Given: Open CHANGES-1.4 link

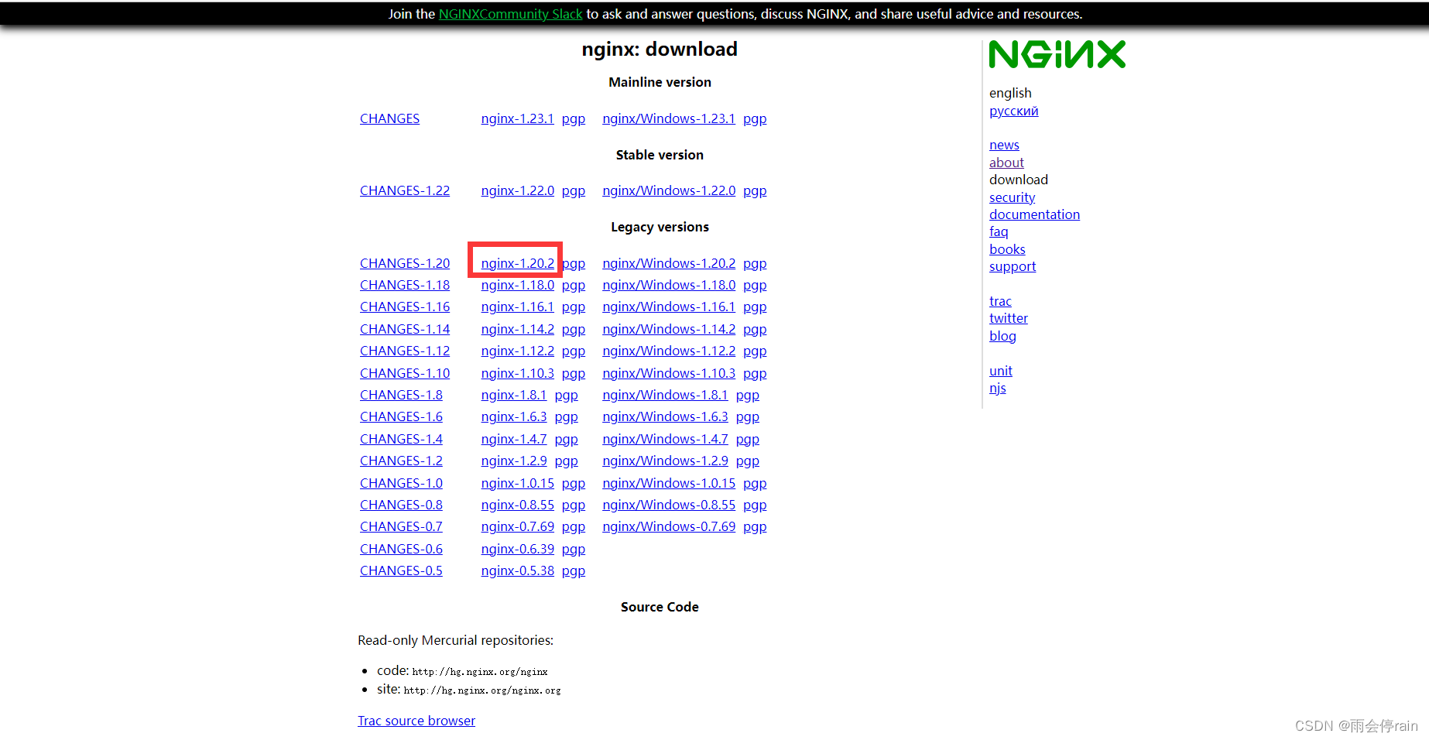Looking at the screenshot, I should click(401, 439).
